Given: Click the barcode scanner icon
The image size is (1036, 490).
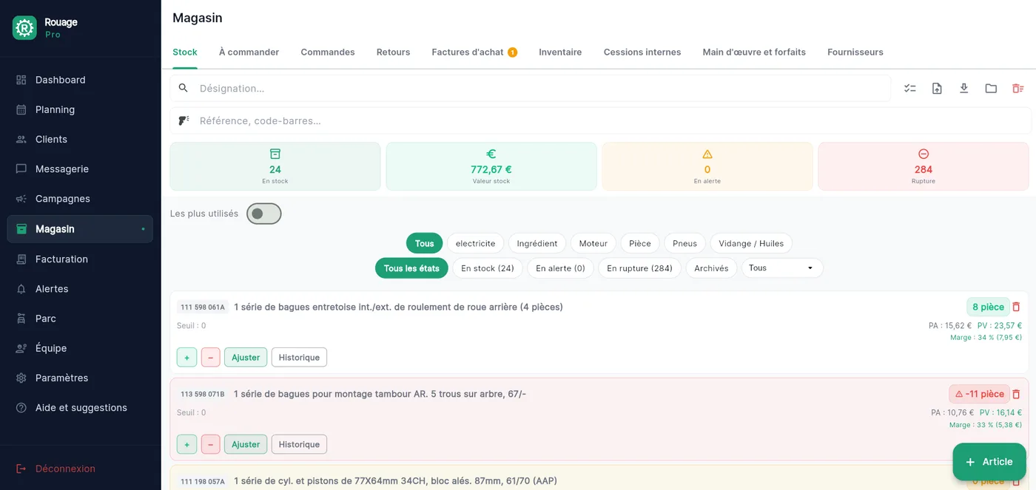Looking at the screenshot, I should 184,120.
